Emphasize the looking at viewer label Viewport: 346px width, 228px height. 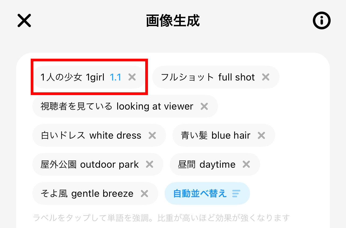tap(117, 107)
